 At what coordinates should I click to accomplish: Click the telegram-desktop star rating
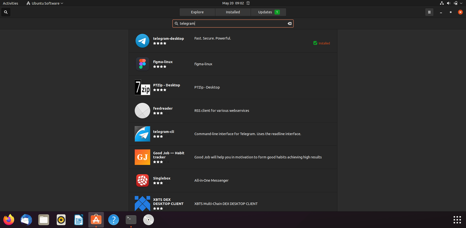pos(162,43)
